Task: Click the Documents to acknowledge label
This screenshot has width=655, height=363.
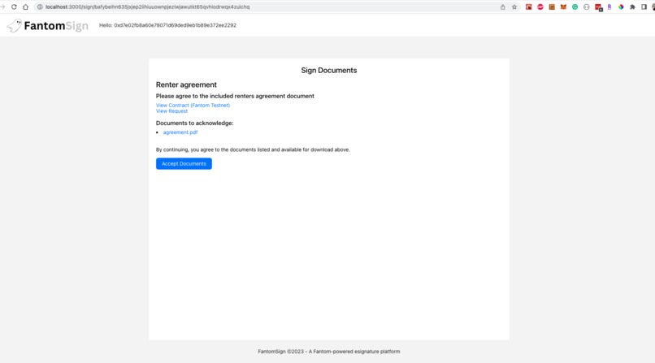Action: tap(195, 123)
